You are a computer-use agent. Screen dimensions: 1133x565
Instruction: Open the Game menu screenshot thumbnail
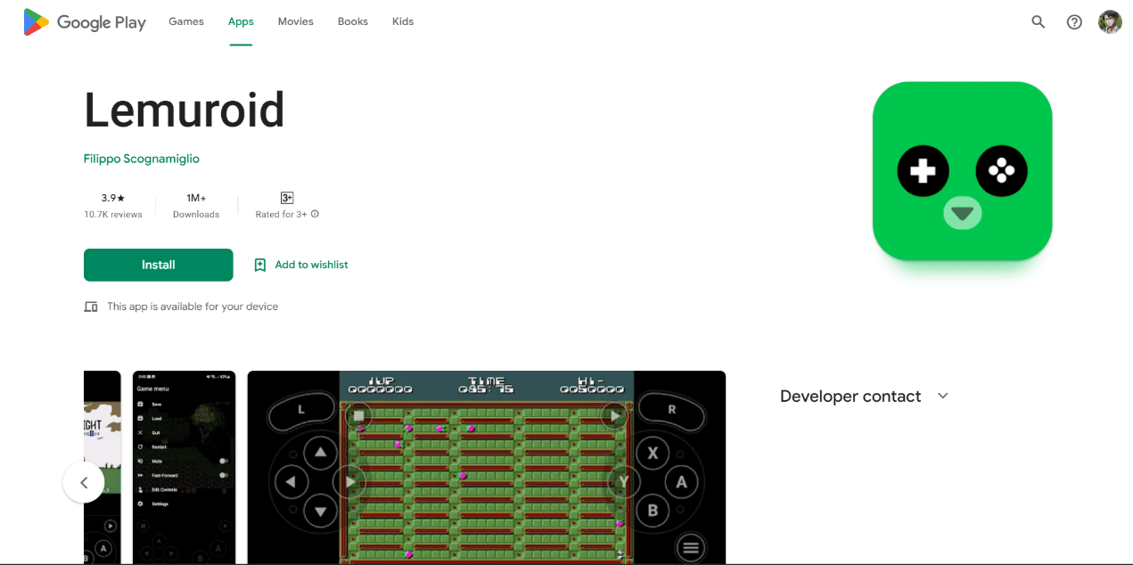click(x=184, y=468)
